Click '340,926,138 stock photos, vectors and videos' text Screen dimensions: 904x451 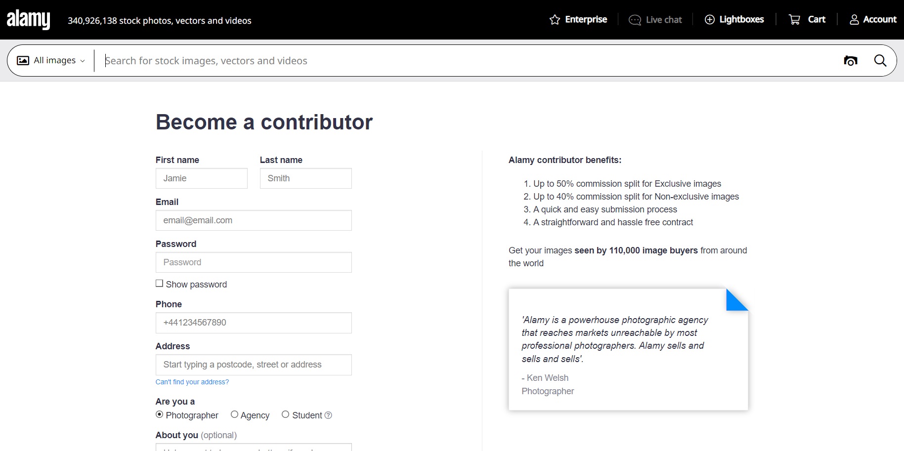click(x=160, y=21)
